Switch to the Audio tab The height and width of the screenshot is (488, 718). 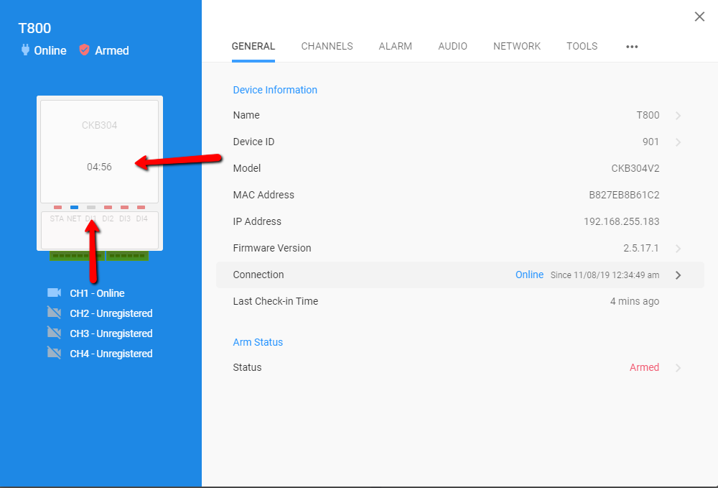click(x=452, y=46)
